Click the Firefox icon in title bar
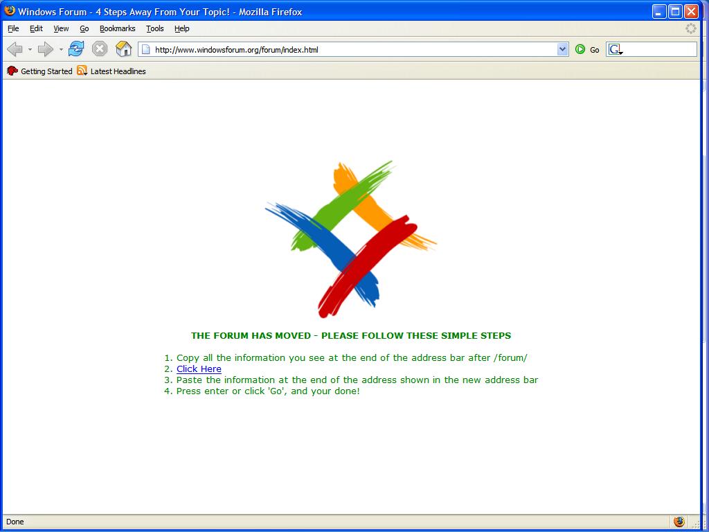This screenshot has height=532, width=709. click(10, 11)
